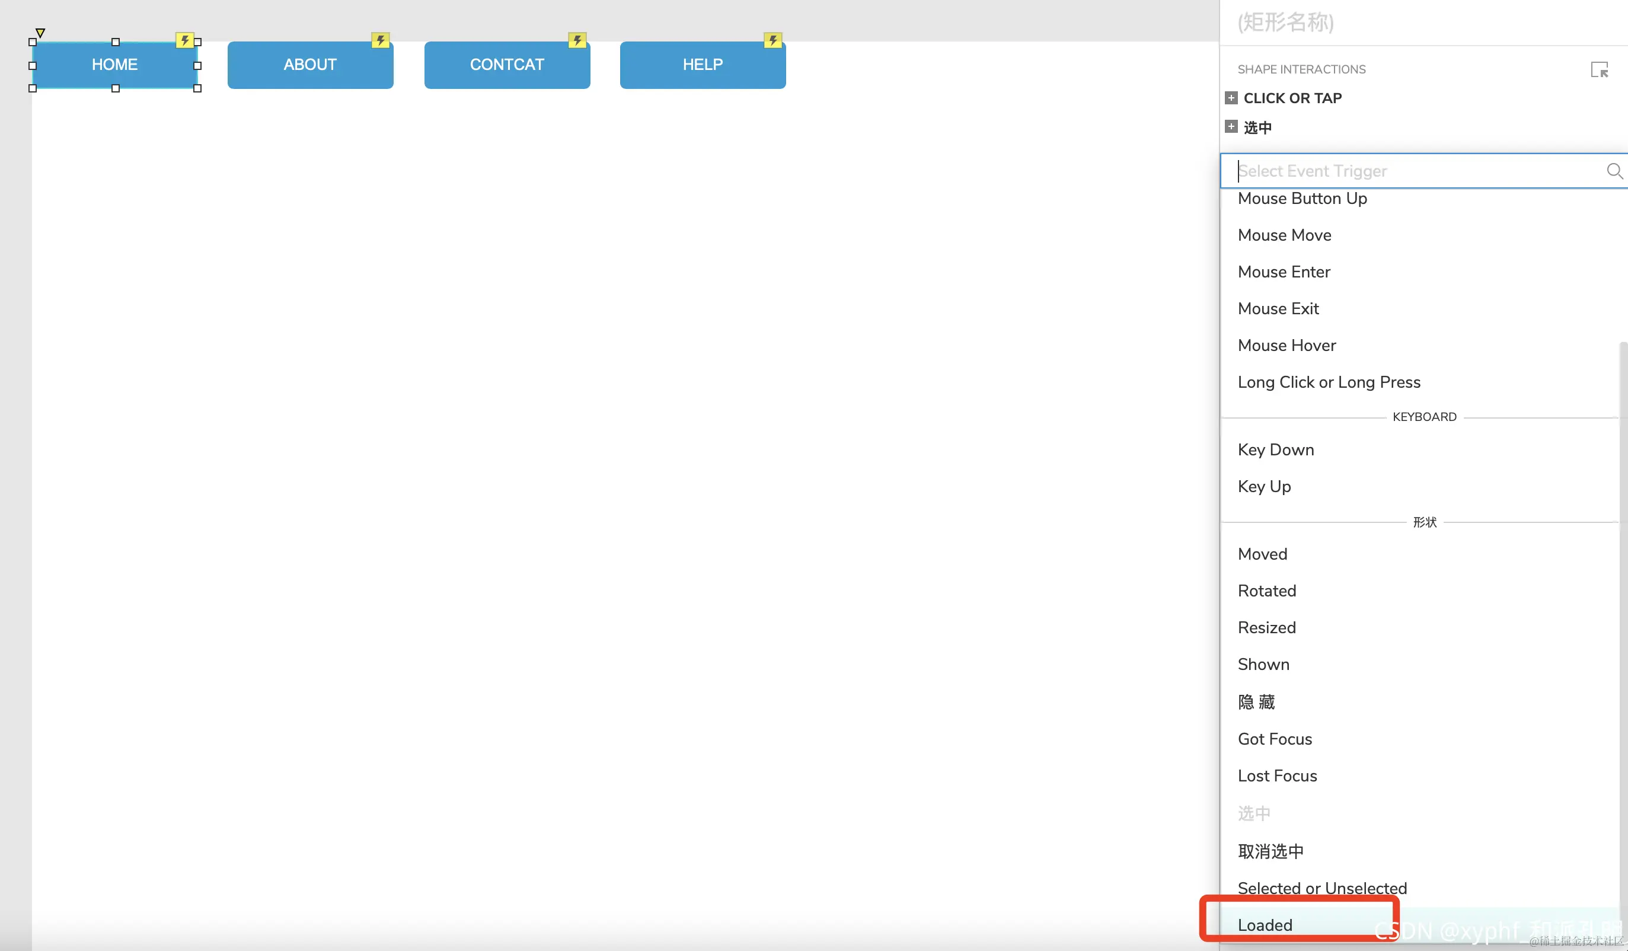Click the CONTCAT navigation button shape
The height and width of the screenshot is (951, 1628).
506,65
